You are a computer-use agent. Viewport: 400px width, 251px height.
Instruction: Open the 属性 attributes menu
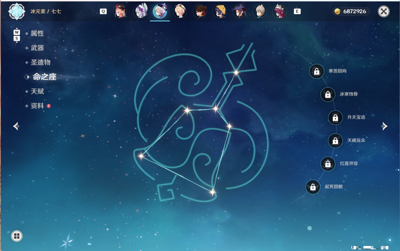pos(37,34)
